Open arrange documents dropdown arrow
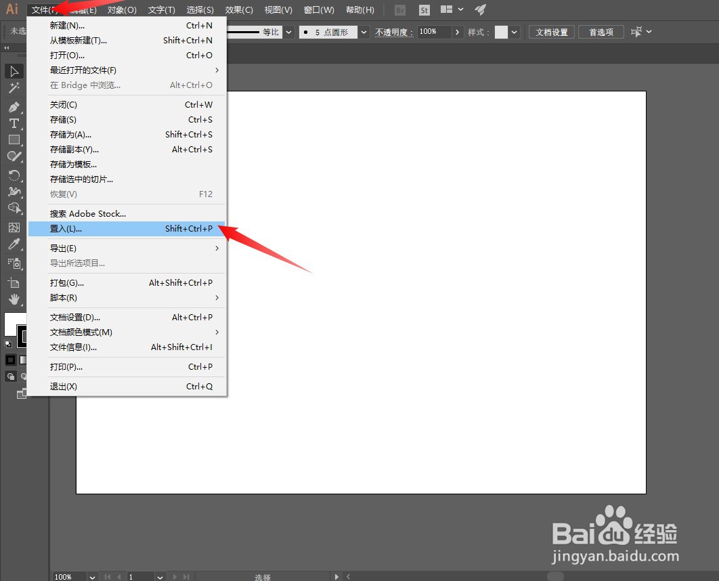719x581 pixels. tap(461, 9)
